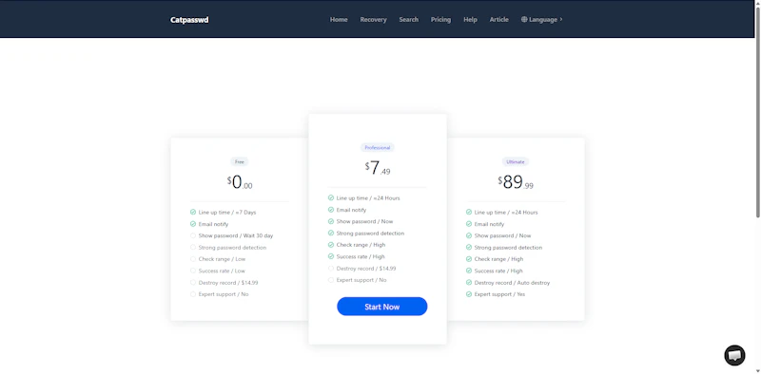This screenshot has width=761, height=374.
Task: Click empty circle for 'Success rate / Low'
Action: coord(193,271)
